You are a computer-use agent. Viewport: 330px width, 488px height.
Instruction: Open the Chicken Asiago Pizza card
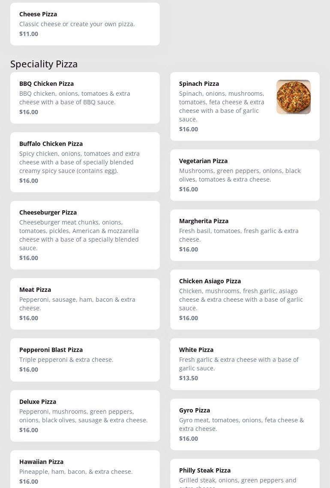tap(245, 300)
